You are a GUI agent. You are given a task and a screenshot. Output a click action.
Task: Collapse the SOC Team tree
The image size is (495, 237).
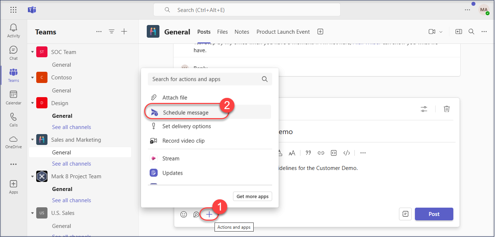(32, 52)
